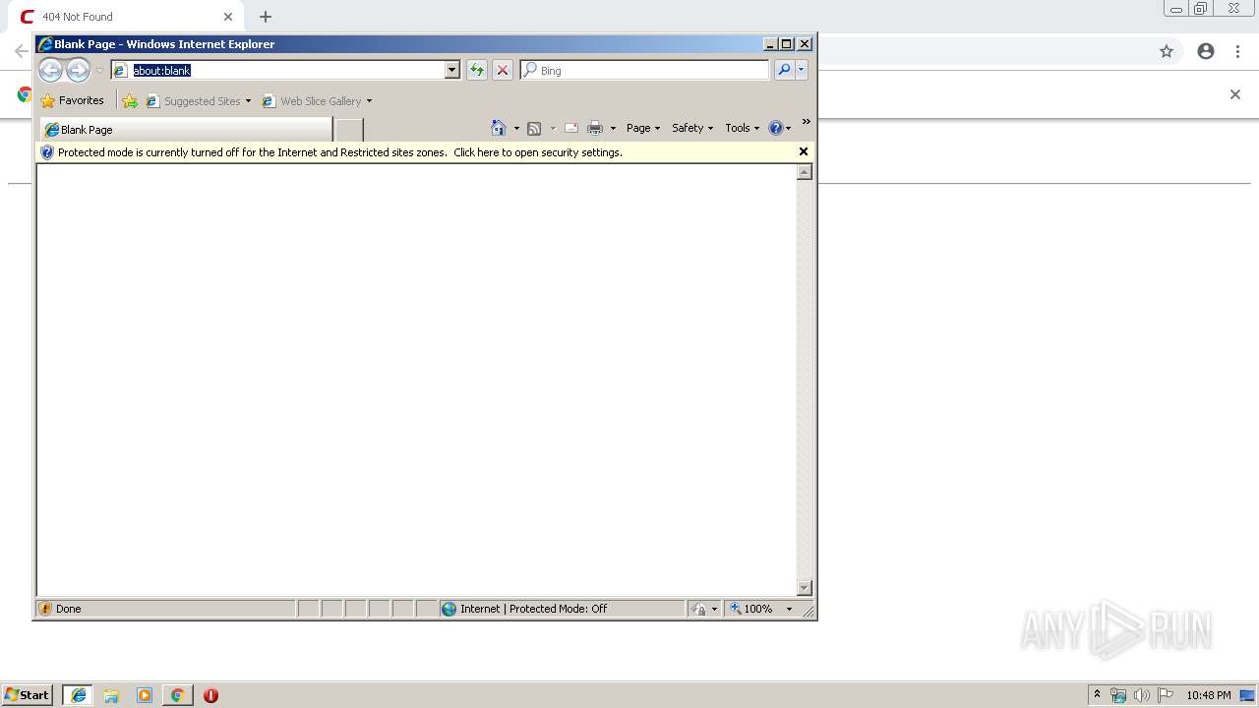
Task: Open the Page menu
Action: (643, 128)
